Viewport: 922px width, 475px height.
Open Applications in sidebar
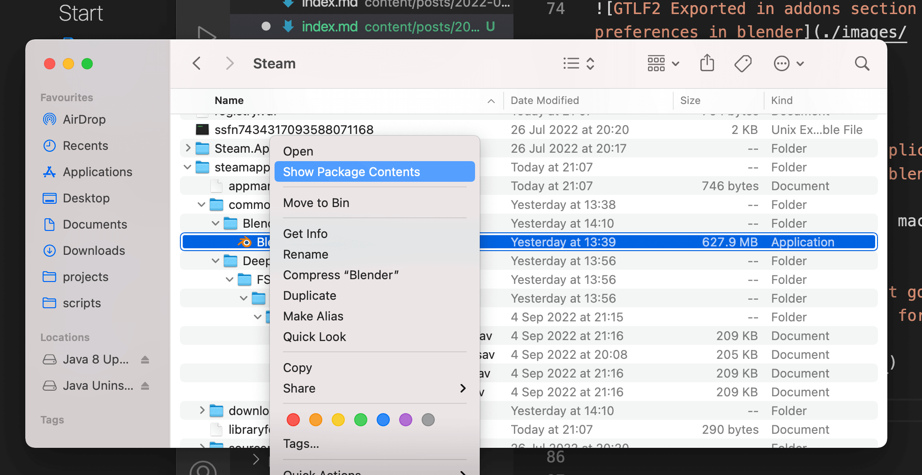click(87, 172)
